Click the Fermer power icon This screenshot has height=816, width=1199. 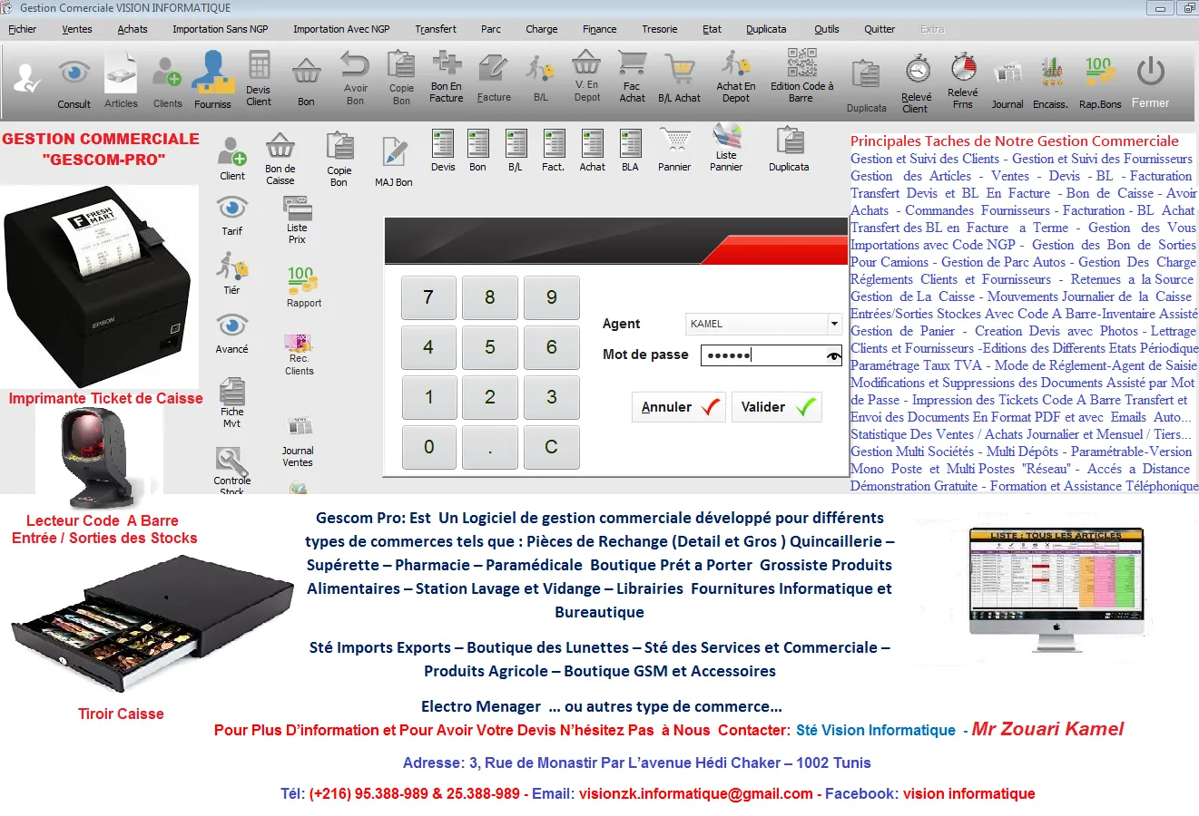(x=1150, y=81)
